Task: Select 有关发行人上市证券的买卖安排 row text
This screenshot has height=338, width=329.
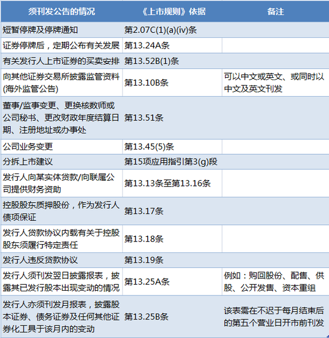Action: [61, 61]
